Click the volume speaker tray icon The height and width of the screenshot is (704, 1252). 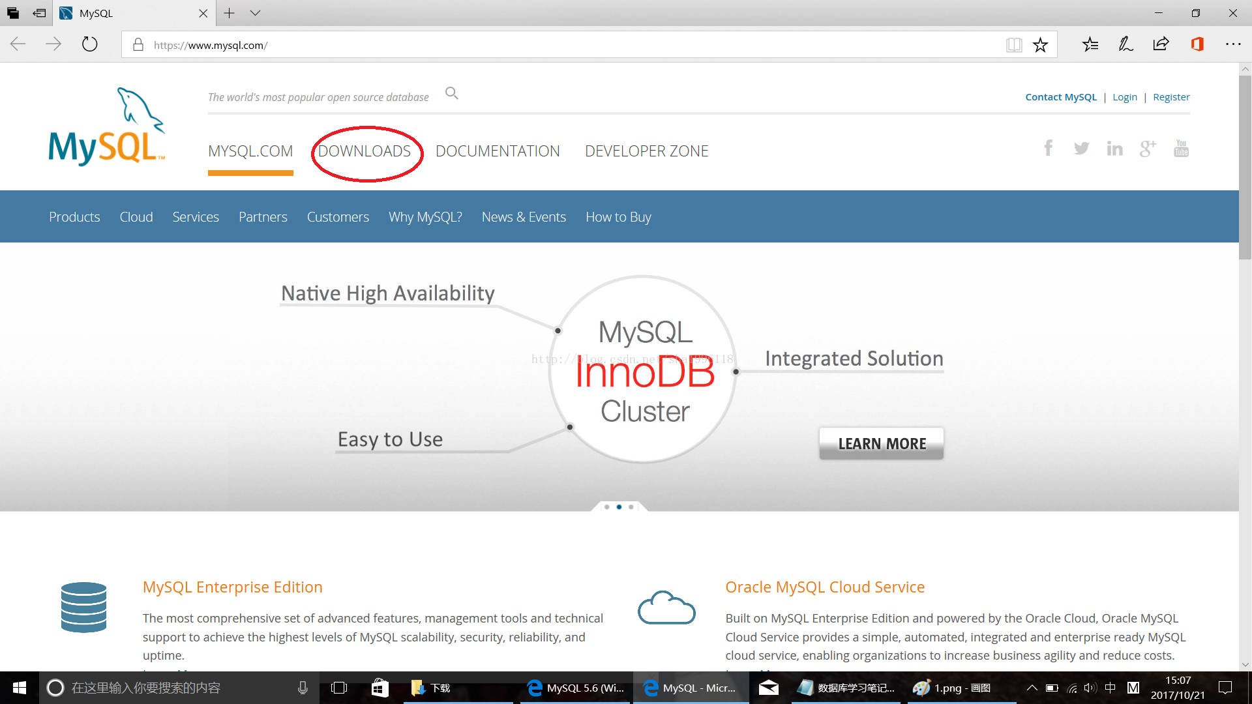(x=1090, y=688)
